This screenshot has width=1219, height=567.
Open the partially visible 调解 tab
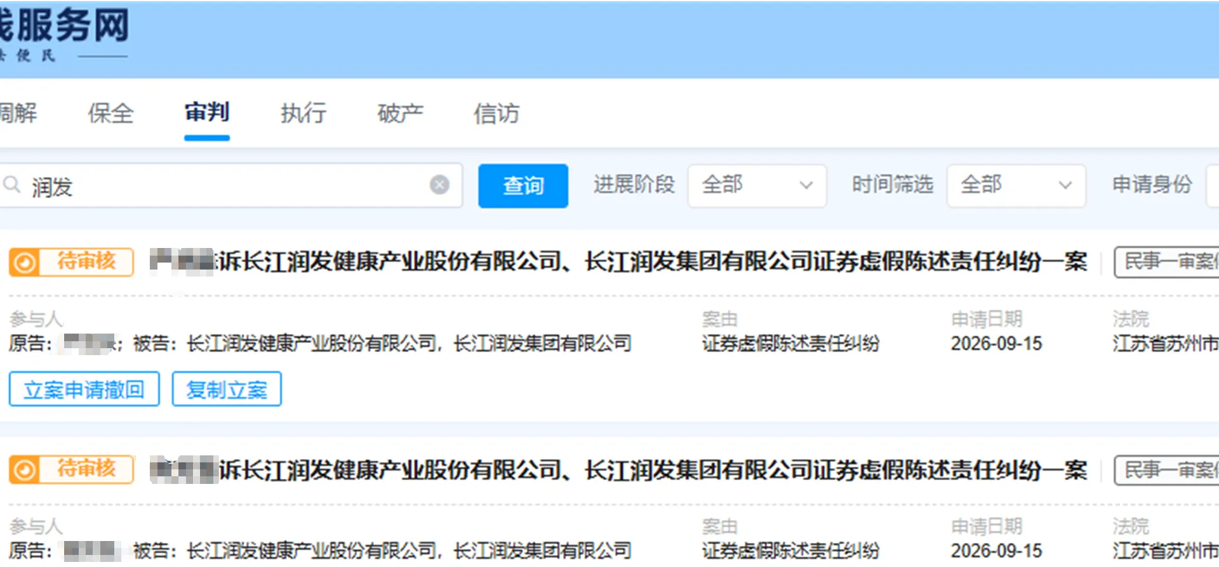coord(18,114)
